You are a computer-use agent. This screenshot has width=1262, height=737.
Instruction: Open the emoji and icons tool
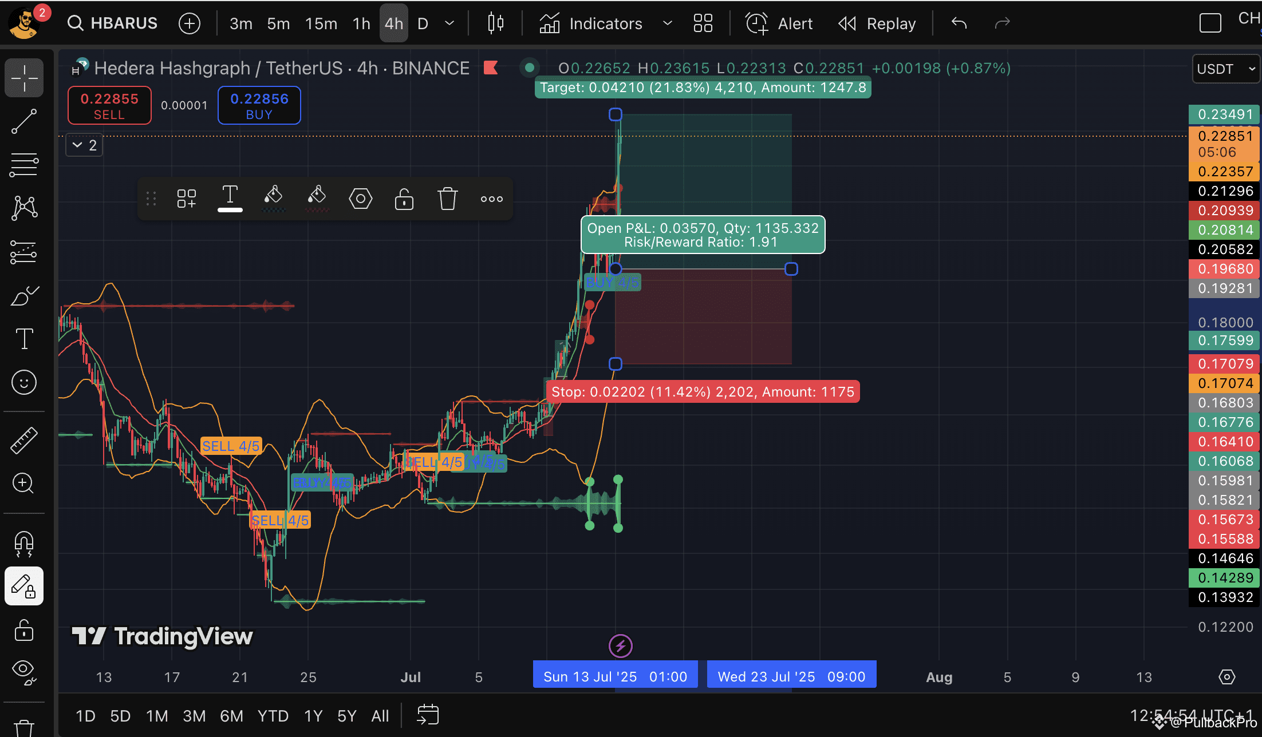(24, 382)
